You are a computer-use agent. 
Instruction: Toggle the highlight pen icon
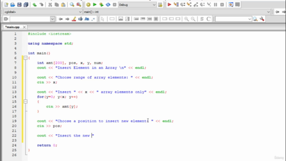click(74, 19)
